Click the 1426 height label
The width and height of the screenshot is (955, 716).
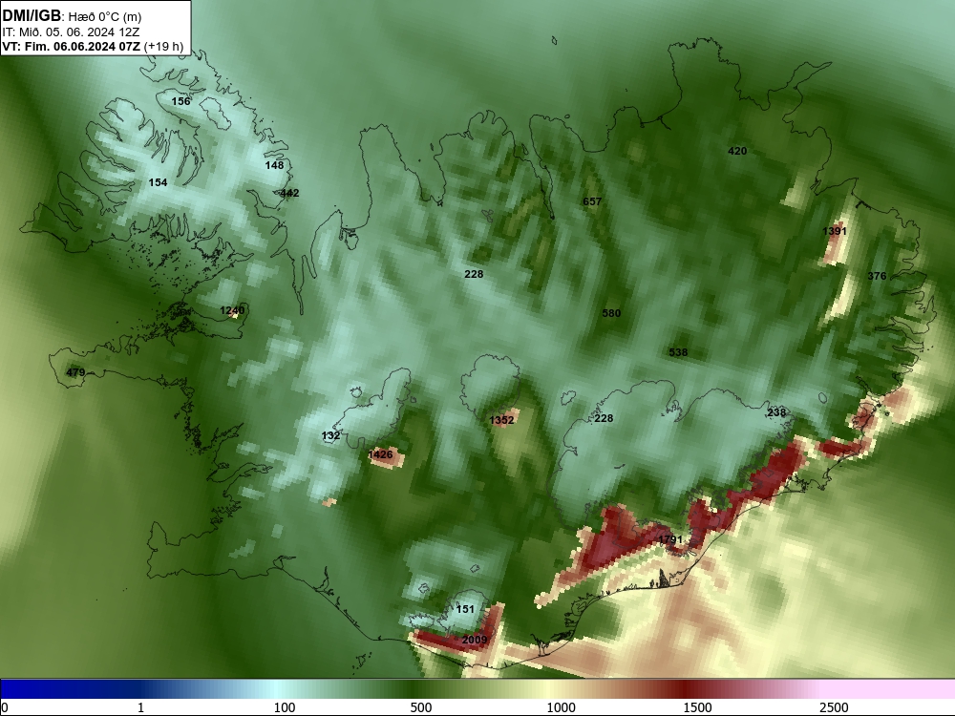tap(381, 454)
